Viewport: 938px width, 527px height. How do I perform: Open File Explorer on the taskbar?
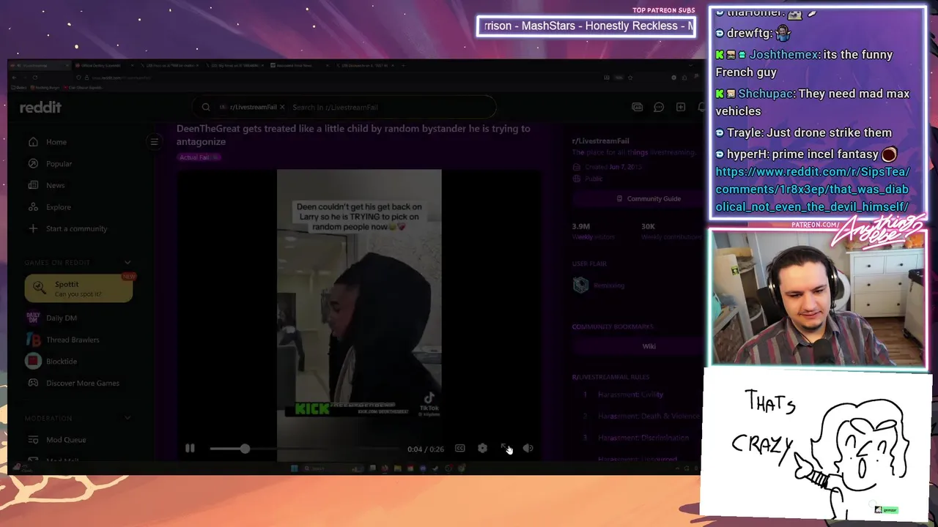point(397,468)
